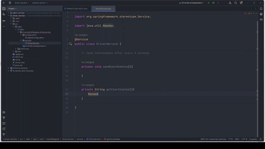Open AWS credentials status bar widget
The image size is (265, 149).
pyautogui.click(x=213, y=139)
